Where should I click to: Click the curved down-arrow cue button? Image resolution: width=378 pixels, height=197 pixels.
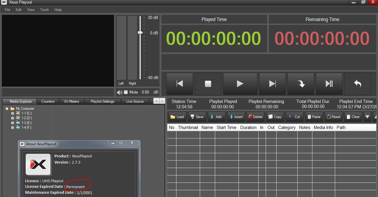(301, 84)
